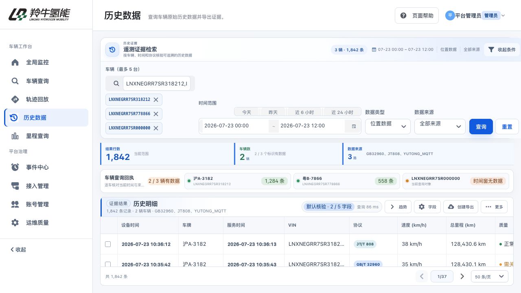Image resolution: width=521 pixels, height=293 pixels.
Task: Open the 数据类型 位置数据 dropdown
Action: [388, 126]
